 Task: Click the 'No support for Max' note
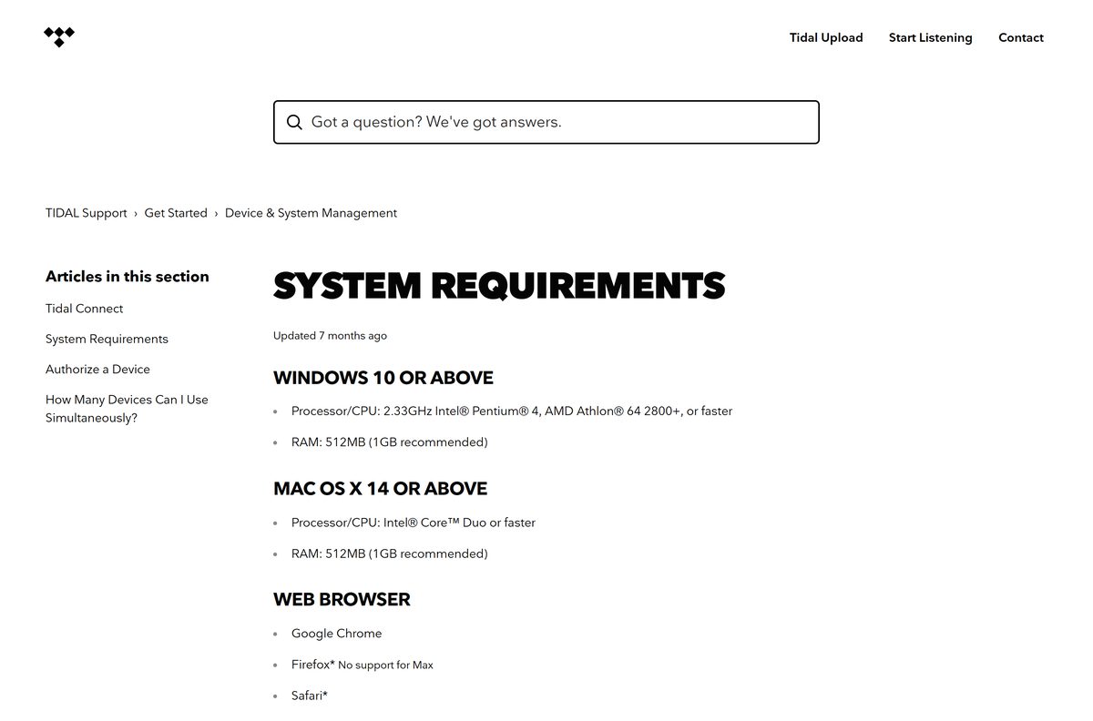coord(385,665)
